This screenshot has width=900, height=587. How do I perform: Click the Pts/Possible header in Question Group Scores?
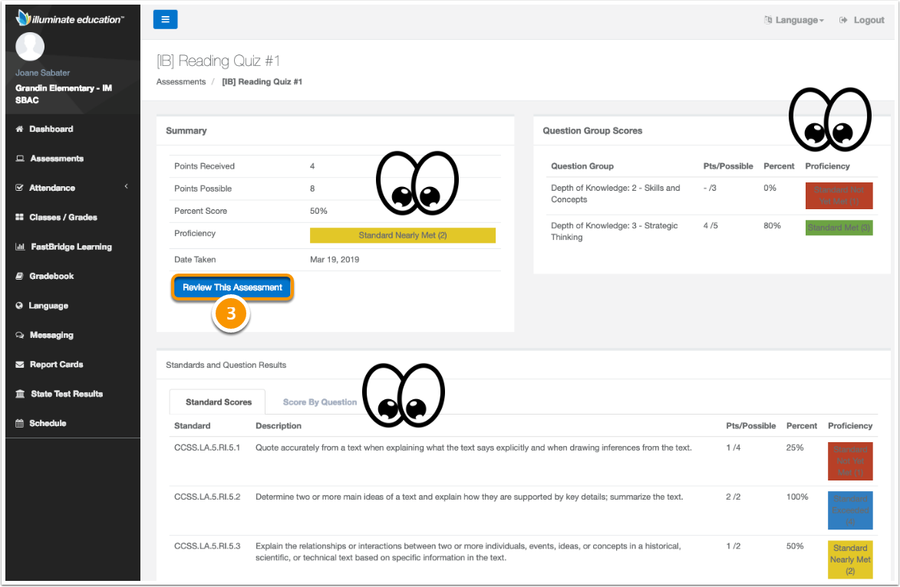[728, 166]
